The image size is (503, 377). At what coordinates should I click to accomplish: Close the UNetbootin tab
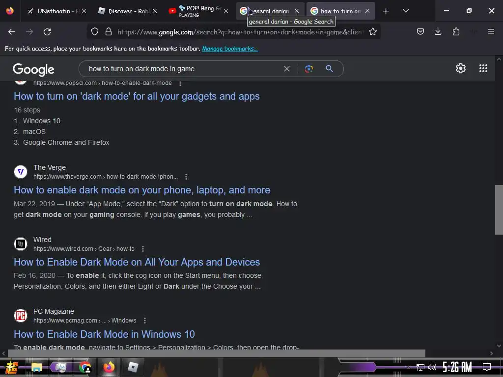point(84,11)
